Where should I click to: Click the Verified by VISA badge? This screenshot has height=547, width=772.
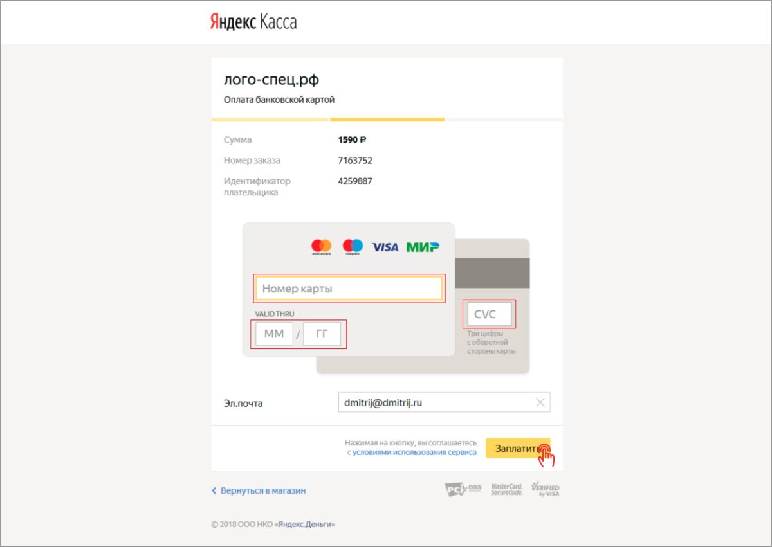click(546, 490)
